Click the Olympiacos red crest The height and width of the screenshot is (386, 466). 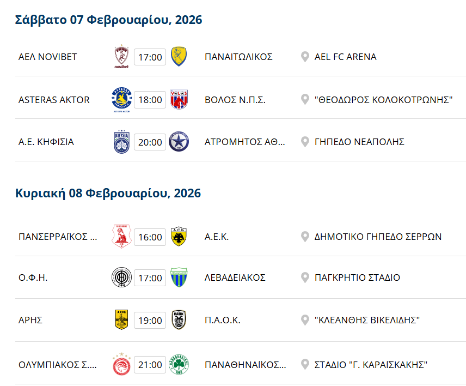coord(121,364)
